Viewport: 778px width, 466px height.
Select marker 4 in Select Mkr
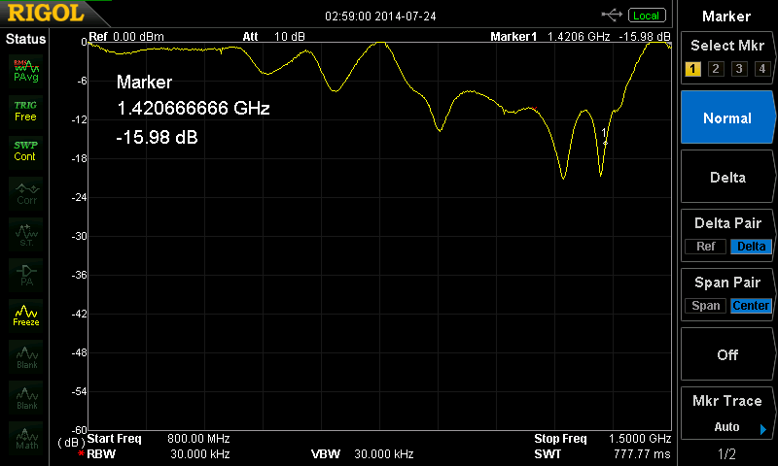click(x=762, y=69)
